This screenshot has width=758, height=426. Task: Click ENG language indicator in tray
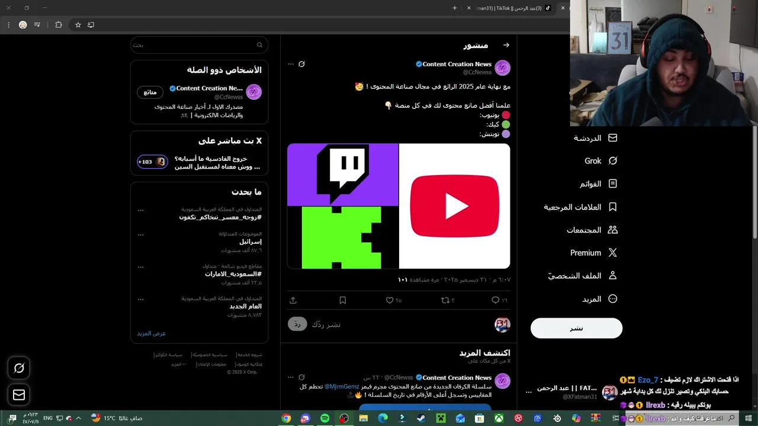(x=48, y=418)
